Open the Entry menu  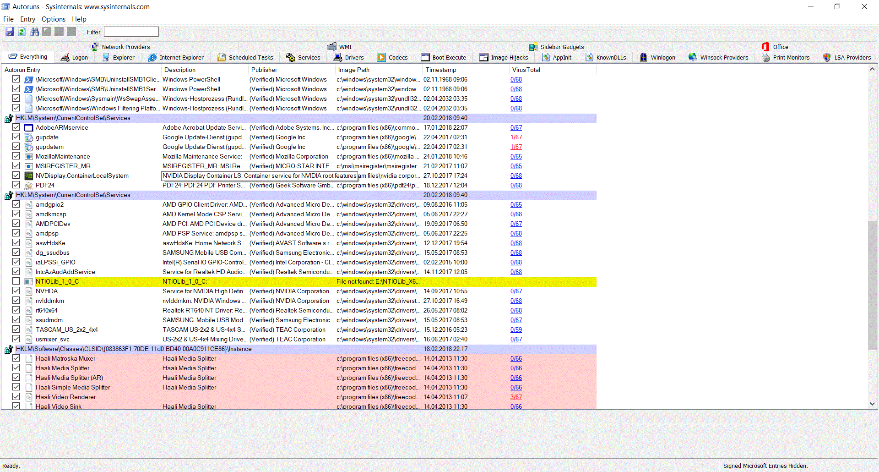(x=27, y=19)
